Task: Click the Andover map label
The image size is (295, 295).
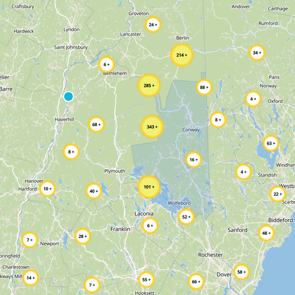Action: click(241, 7)
